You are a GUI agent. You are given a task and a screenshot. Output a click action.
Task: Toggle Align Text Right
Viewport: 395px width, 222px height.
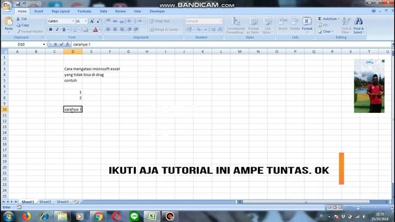(x=122, y=30)
